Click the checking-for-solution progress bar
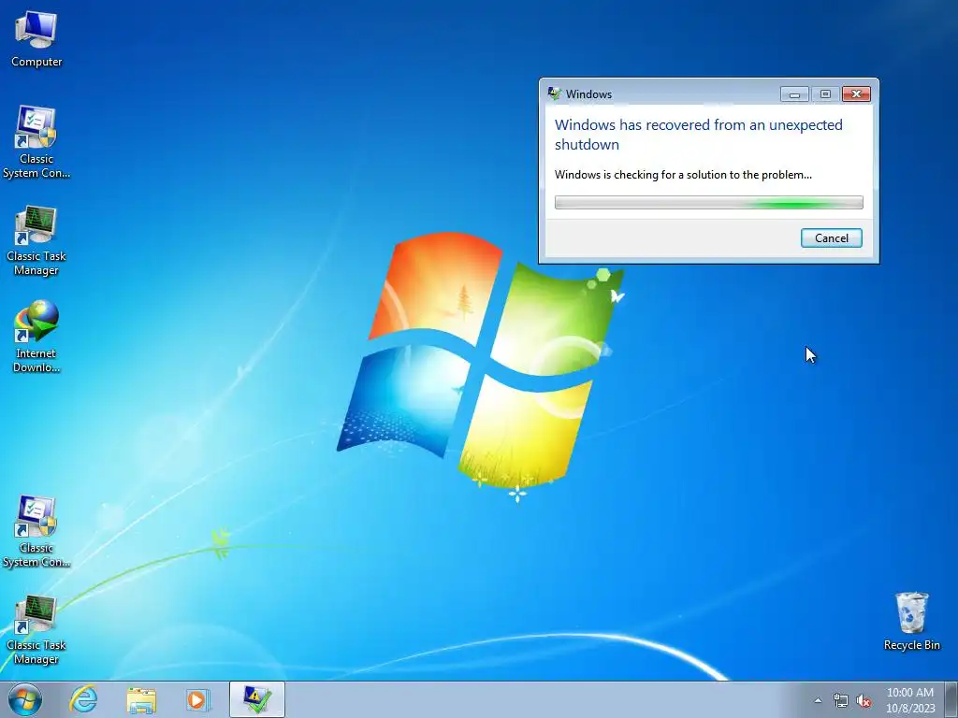The height and width of the screenshot is (718, 958). (709, 203)
